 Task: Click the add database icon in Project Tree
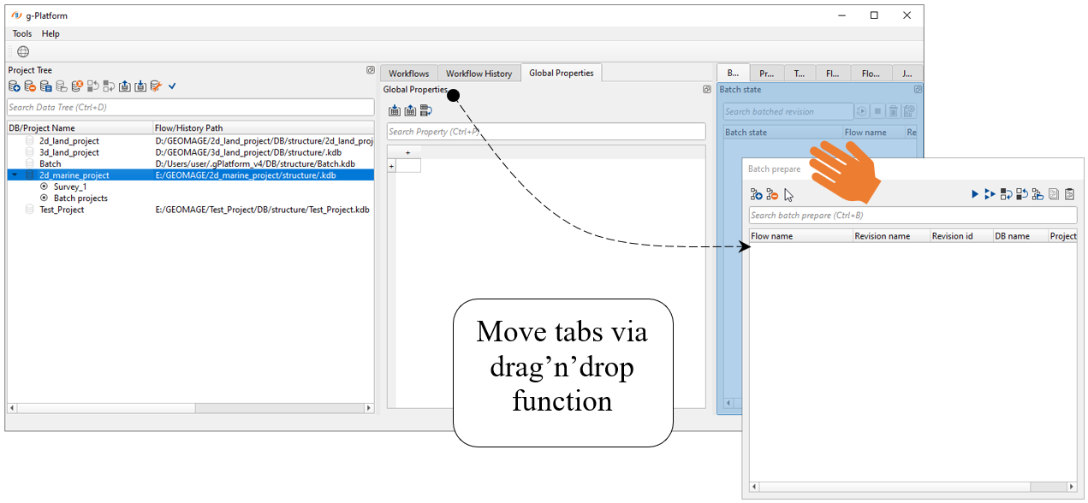tap(15, 86)
